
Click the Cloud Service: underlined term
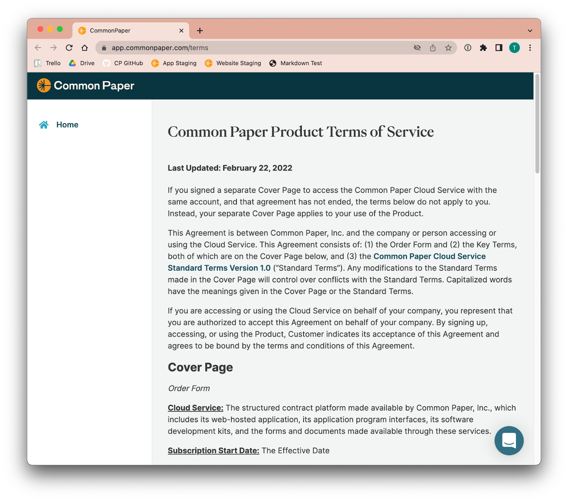196,408
